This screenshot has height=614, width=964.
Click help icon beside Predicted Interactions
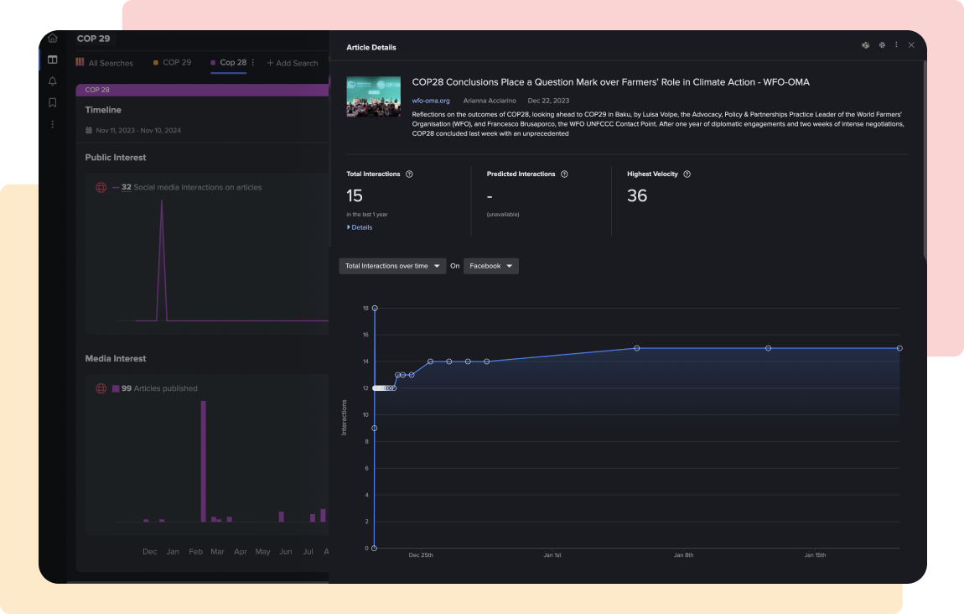click(564, 174)
